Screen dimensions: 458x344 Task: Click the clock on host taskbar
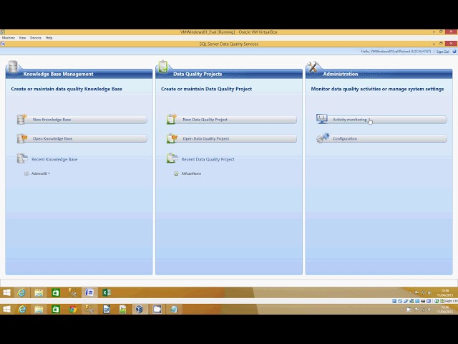pos(445,310)
